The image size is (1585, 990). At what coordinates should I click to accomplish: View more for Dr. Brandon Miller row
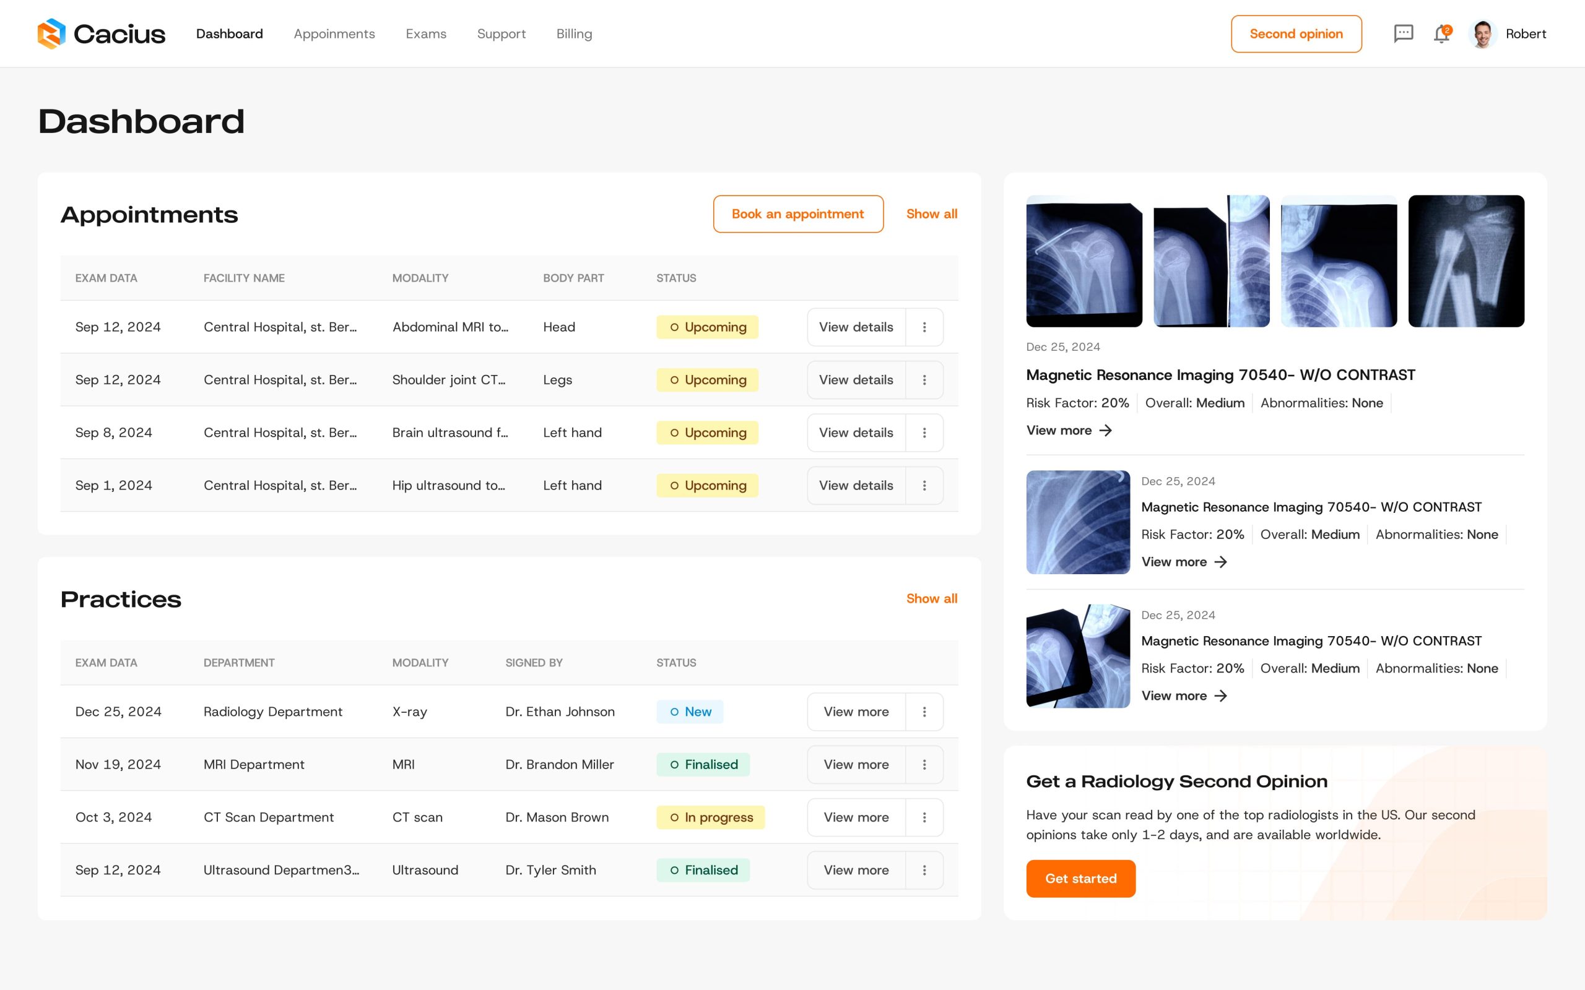coord(856,765)
